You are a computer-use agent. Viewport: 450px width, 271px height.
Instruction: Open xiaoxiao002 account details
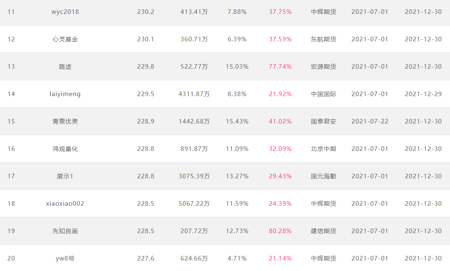[65, 204]
